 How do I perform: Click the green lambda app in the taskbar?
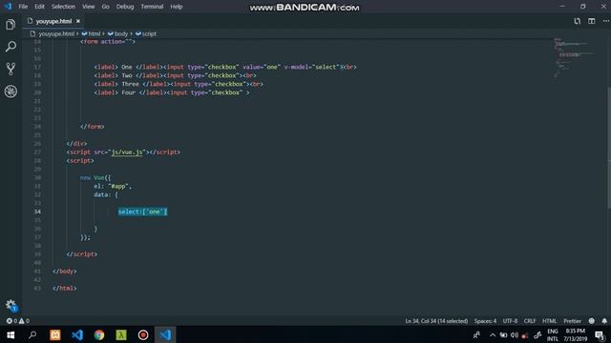121,334
